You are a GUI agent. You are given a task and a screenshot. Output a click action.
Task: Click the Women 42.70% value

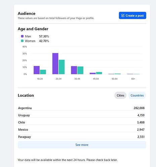44,41
